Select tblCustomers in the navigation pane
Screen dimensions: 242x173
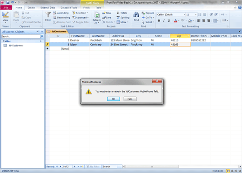[x=16, y=46]
